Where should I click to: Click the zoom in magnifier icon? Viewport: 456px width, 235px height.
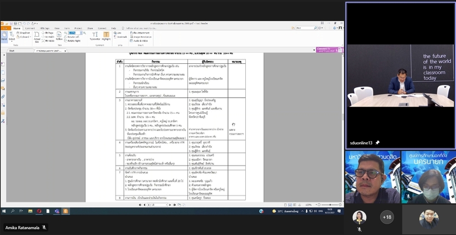[85, 33]
